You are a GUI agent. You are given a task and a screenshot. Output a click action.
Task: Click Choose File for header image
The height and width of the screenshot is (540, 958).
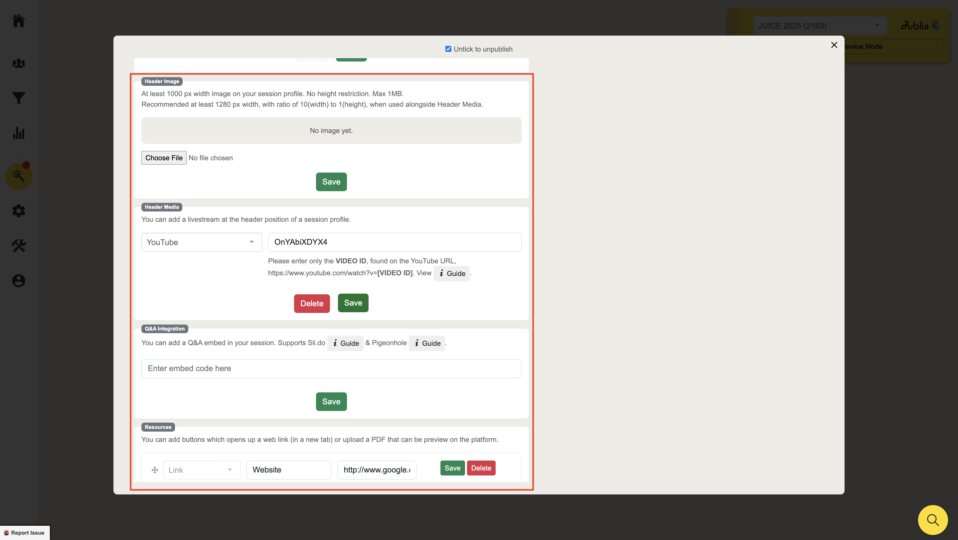164,158
